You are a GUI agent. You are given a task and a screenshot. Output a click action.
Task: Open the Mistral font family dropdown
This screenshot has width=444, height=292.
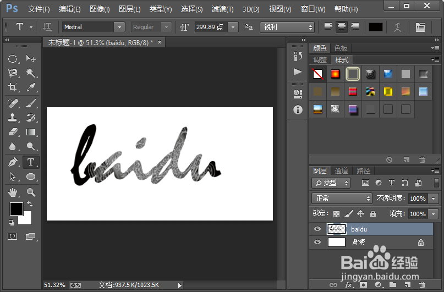[x=119, y=27]
